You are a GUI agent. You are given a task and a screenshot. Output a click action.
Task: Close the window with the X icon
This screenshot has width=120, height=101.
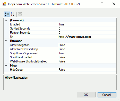point(114,4)
